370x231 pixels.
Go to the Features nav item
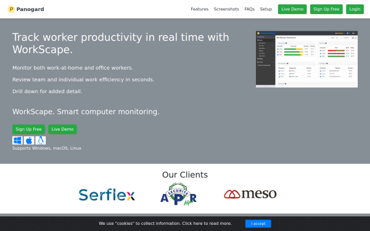pos(200,9)
